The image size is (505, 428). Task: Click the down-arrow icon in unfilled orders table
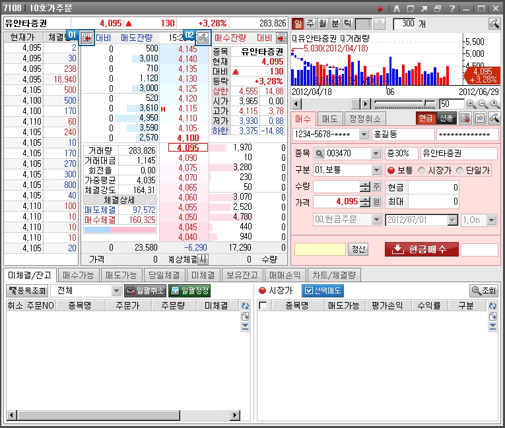coord(245,327)
